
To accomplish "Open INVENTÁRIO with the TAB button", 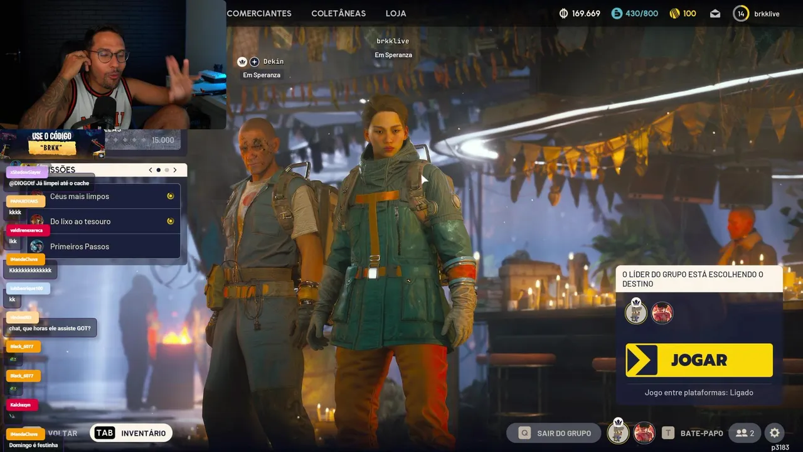I will pyautogui.click(x=131, y=433).
